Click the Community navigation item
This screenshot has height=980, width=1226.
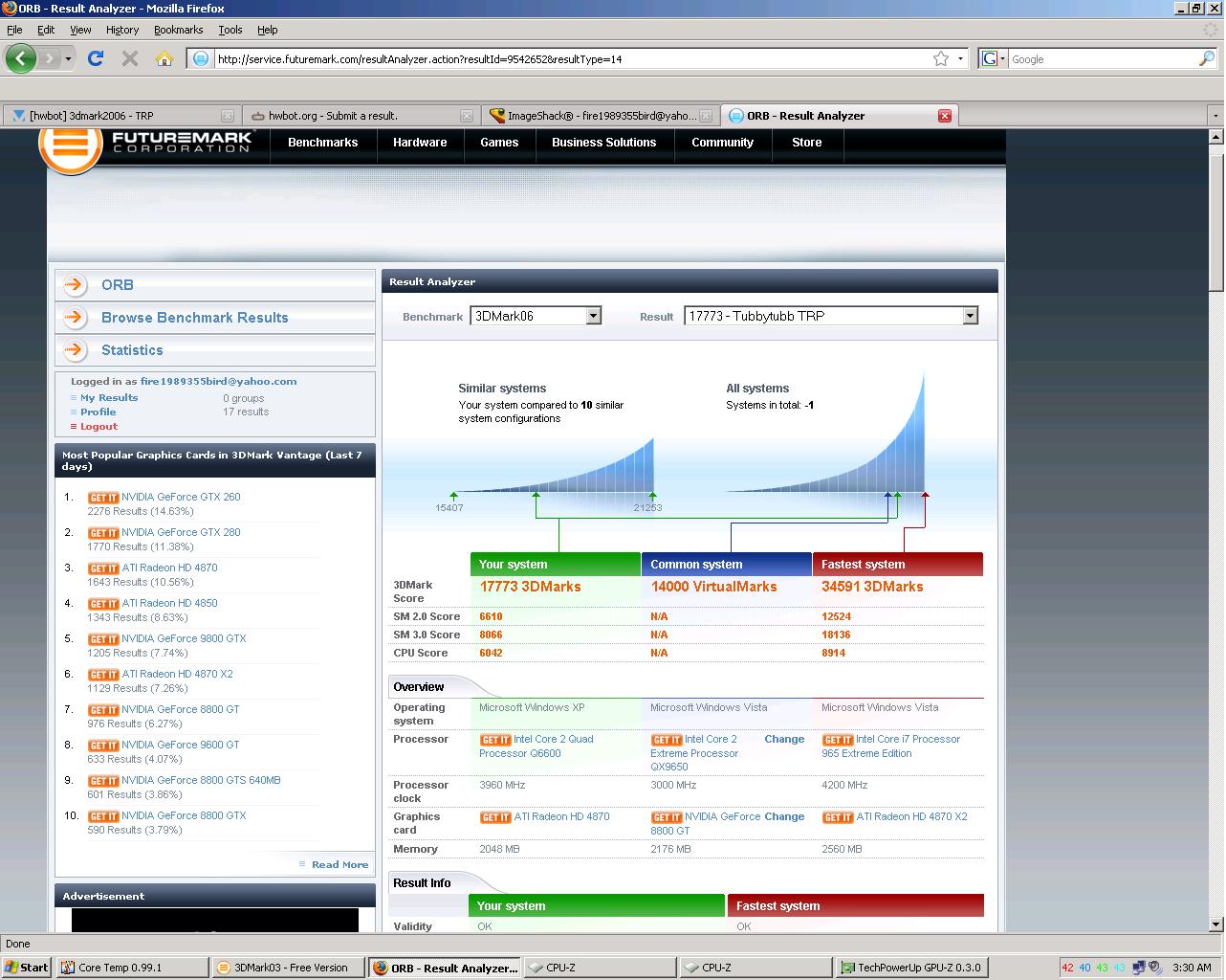click(723, 143)
